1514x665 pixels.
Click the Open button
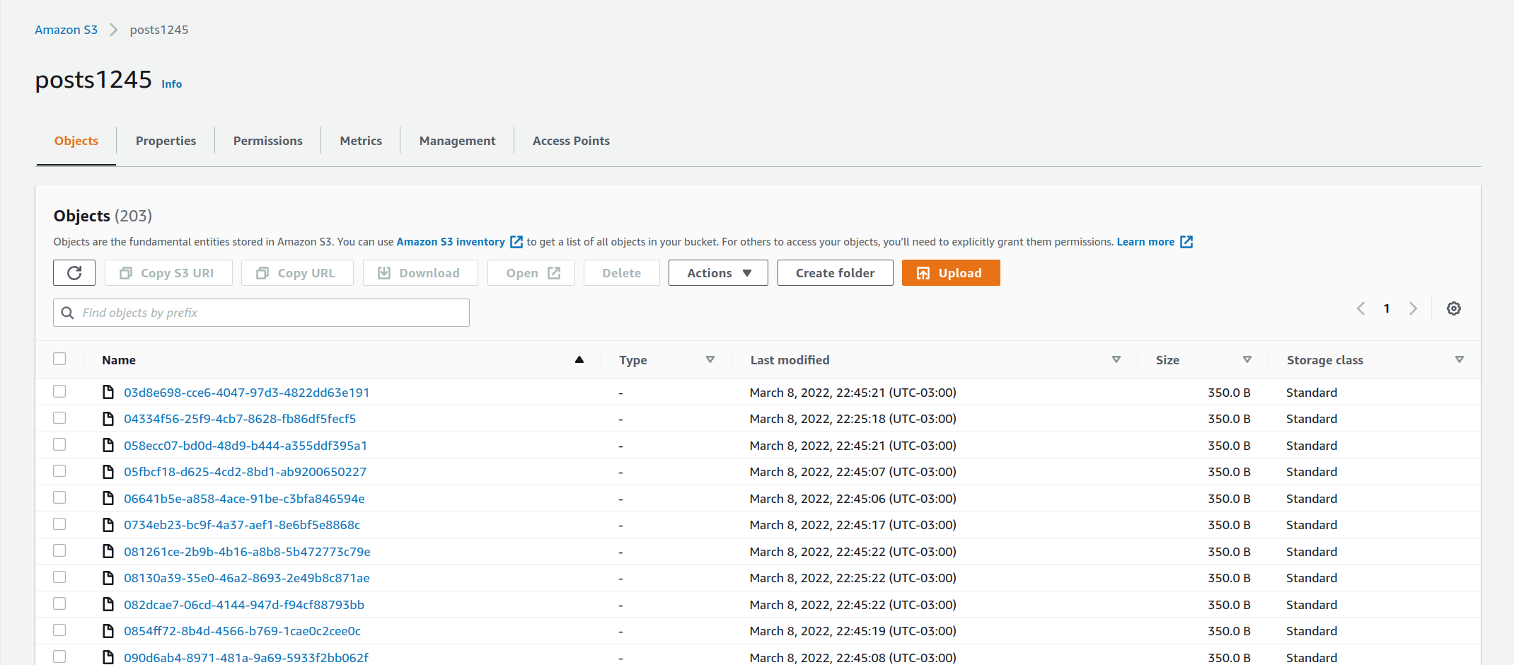coord(531,273)
